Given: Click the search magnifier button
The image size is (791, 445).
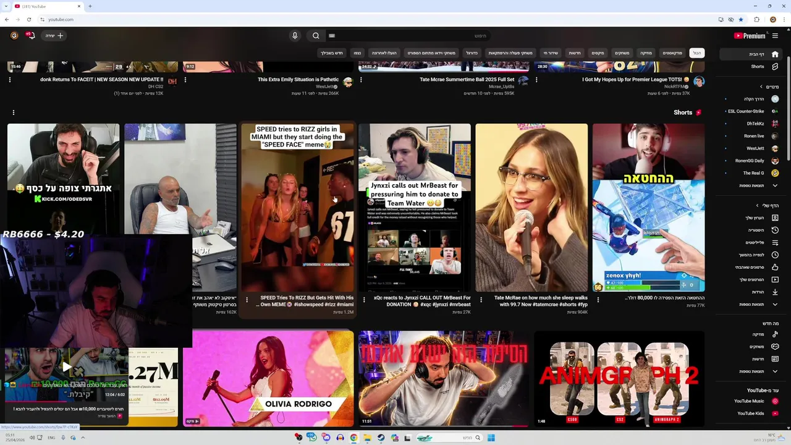Looking at the screenshot, I should click(x=316, y=36).
